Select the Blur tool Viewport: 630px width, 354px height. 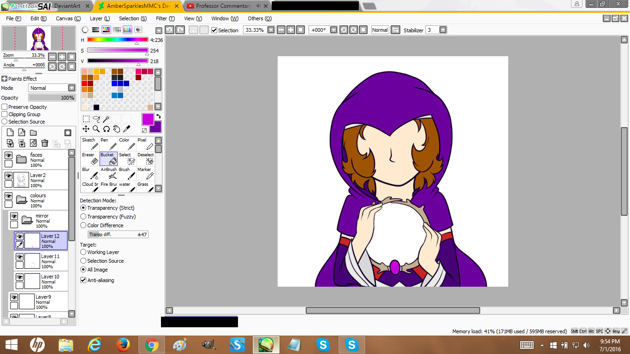[x=90, y=173]
